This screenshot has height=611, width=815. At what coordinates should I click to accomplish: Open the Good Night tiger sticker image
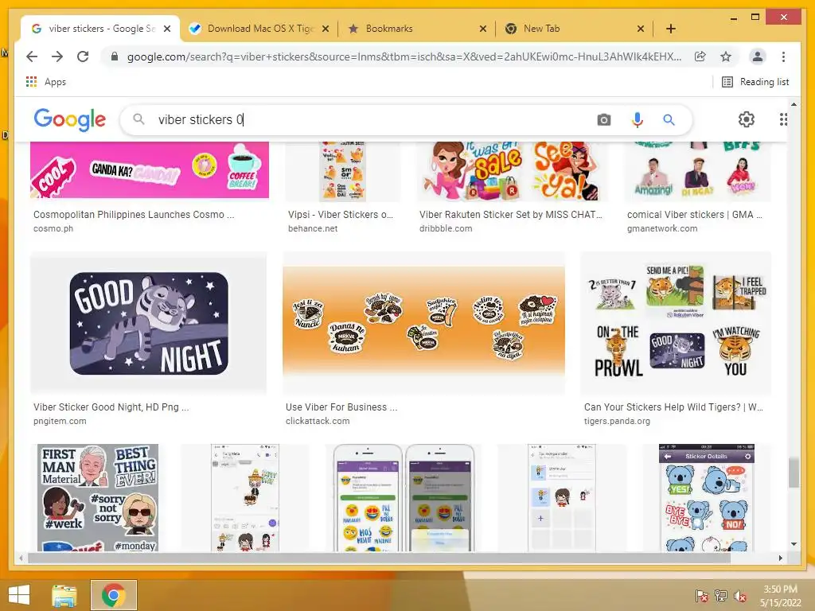tap(149, 323)
